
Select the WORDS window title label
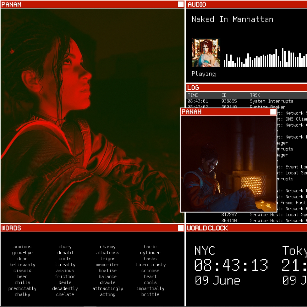pyautogui.click(x=11, y=228)
